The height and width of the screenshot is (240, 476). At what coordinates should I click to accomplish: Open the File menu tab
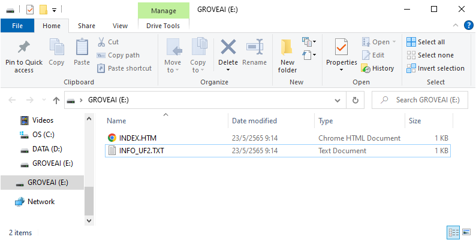(17, 26)
